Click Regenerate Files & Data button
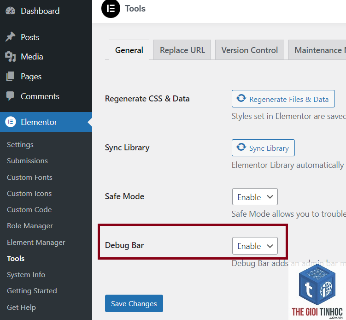This screenshot has width=346, height=320. (x=283, y=99)
